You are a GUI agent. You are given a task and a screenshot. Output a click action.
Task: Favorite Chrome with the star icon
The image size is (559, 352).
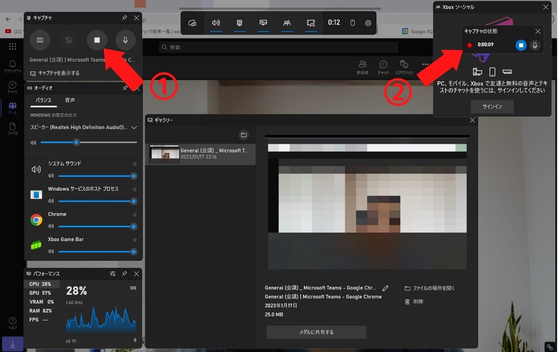[x=135, y=215]
